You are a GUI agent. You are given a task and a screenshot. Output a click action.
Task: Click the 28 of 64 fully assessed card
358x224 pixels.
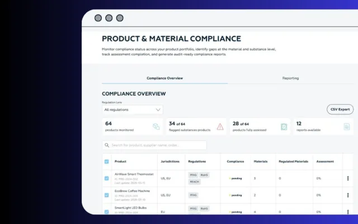click(260, 127)
